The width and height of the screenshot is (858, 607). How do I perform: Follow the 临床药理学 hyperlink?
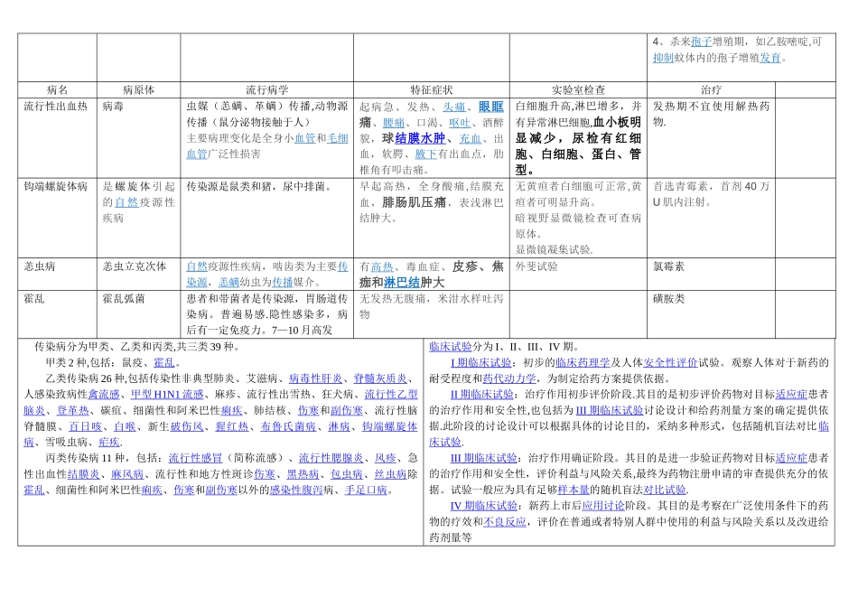pos(583,362)
